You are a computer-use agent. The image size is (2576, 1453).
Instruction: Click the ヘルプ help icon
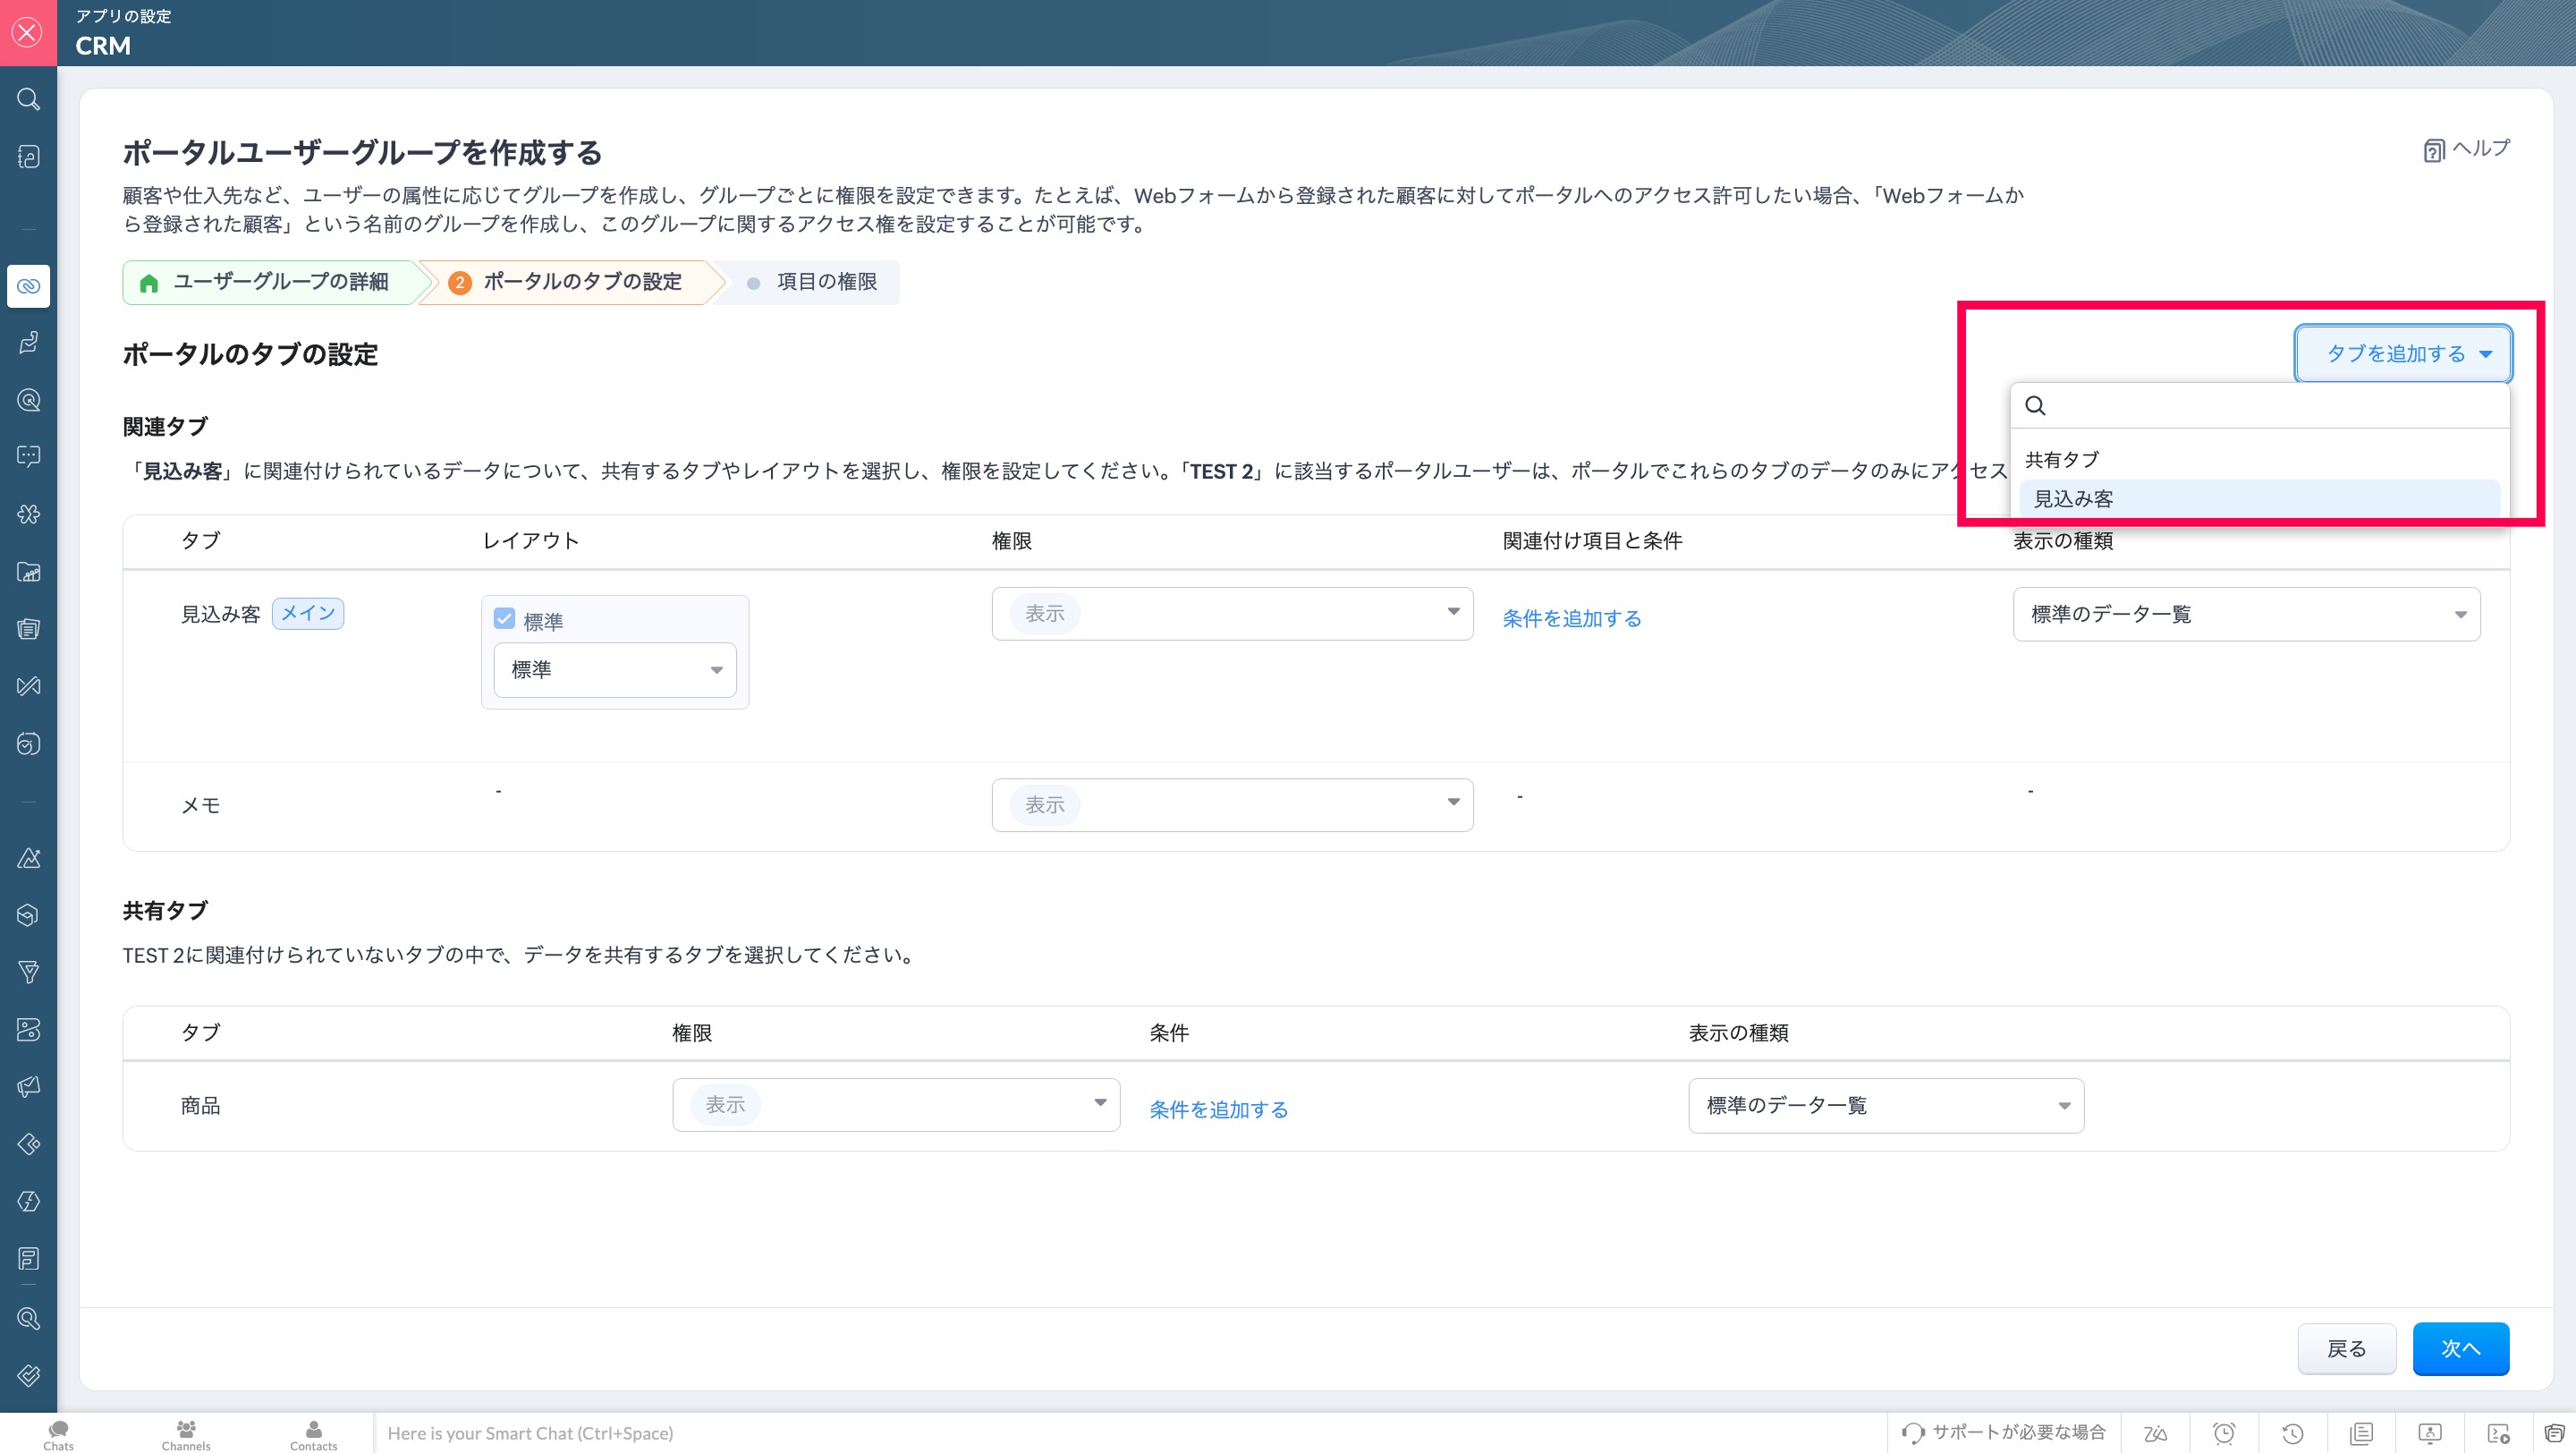(2433, 150)
